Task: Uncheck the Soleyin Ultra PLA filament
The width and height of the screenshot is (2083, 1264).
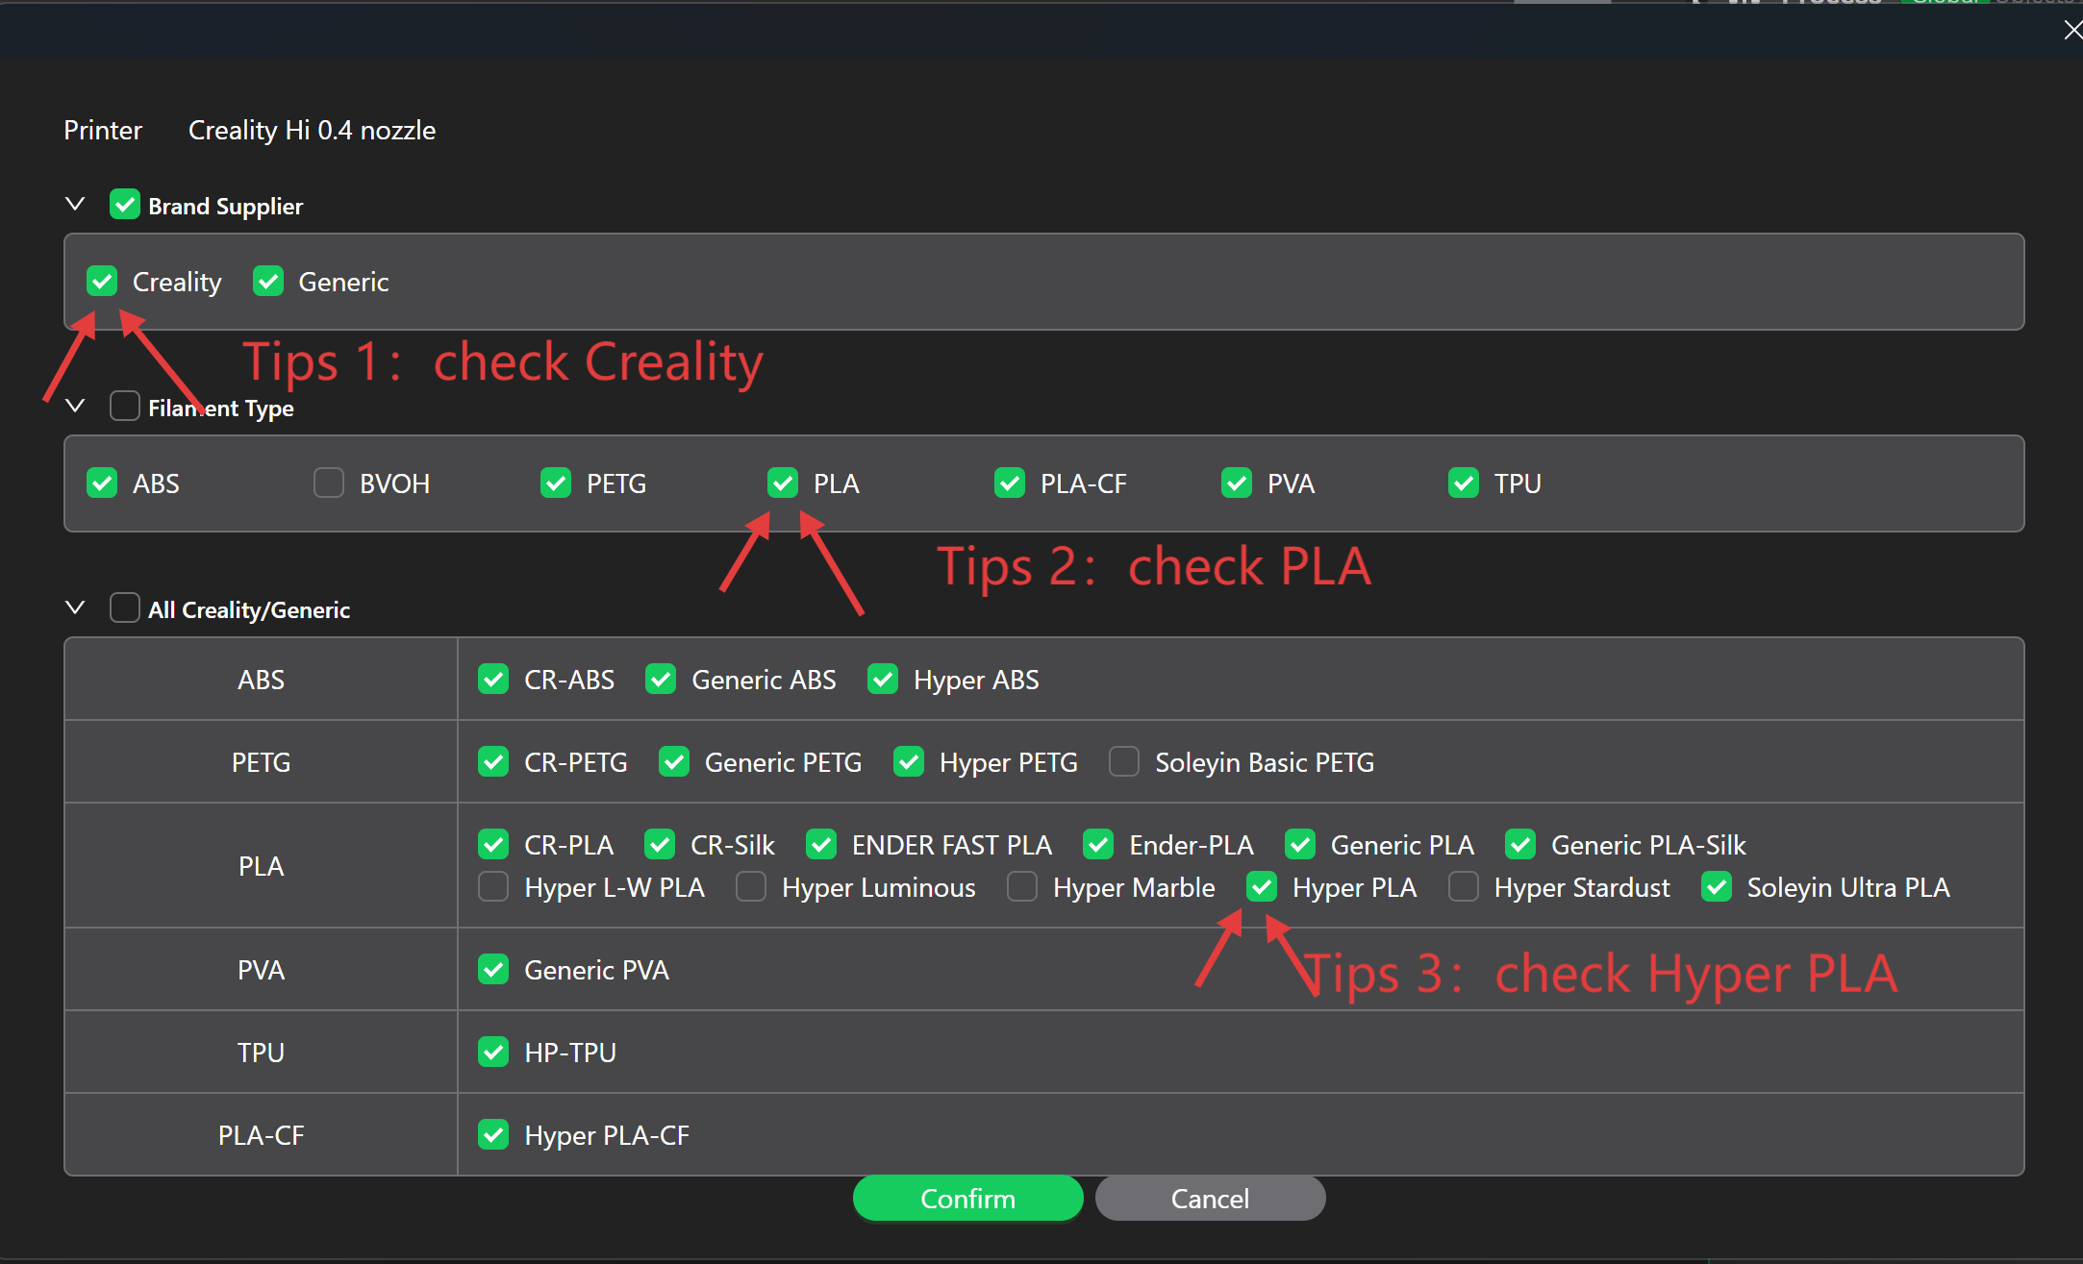Action: click(1717, 887)
